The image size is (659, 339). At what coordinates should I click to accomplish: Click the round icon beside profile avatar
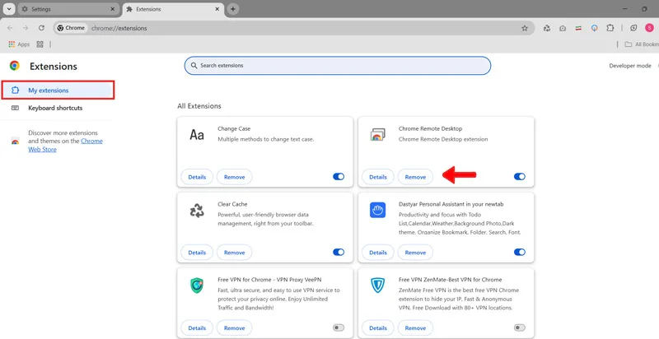pyautogui.click(x=633, y=28)
